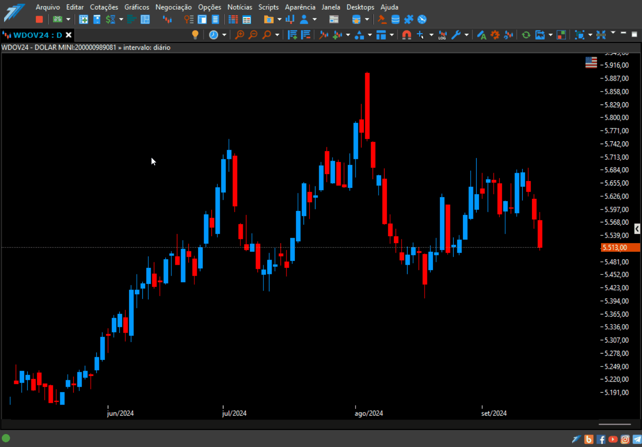
Task: Open dropdown next to user profile icon
Action: click(x=315, y=19)
